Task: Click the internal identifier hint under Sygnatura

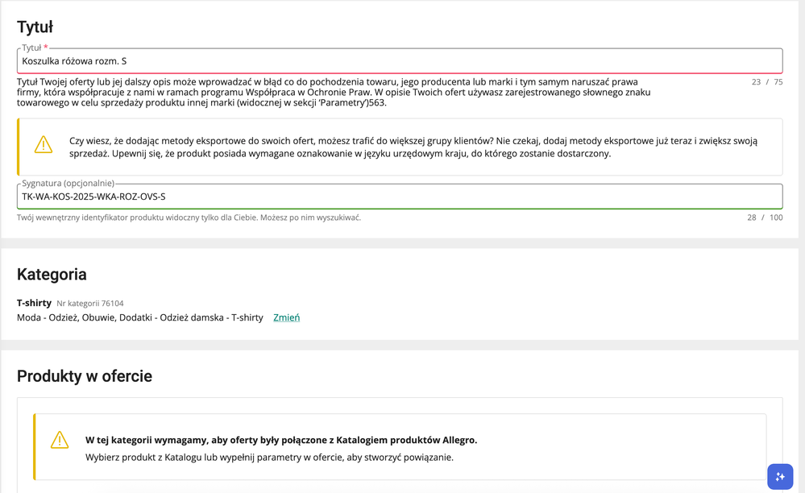Action: point(189,217)
